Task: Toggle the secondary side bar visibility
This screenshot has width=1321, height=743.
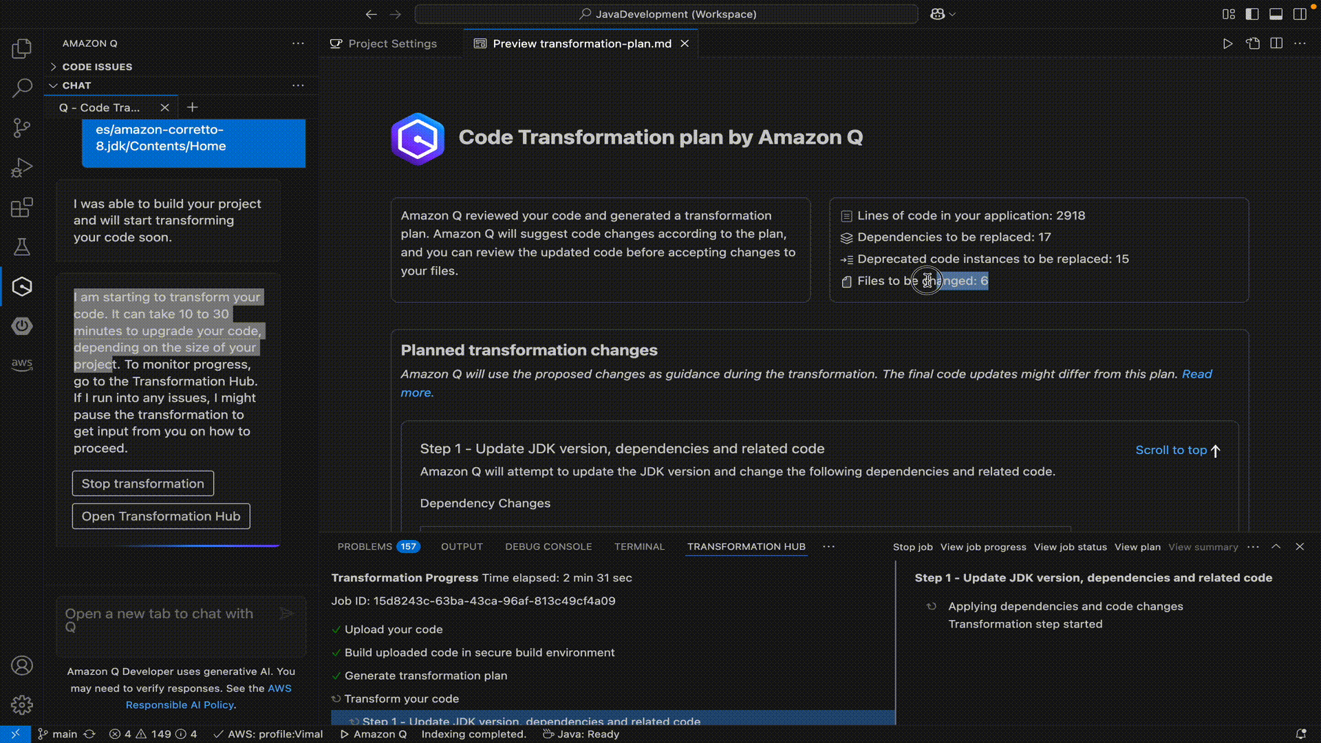Action: coord(1300,14)
